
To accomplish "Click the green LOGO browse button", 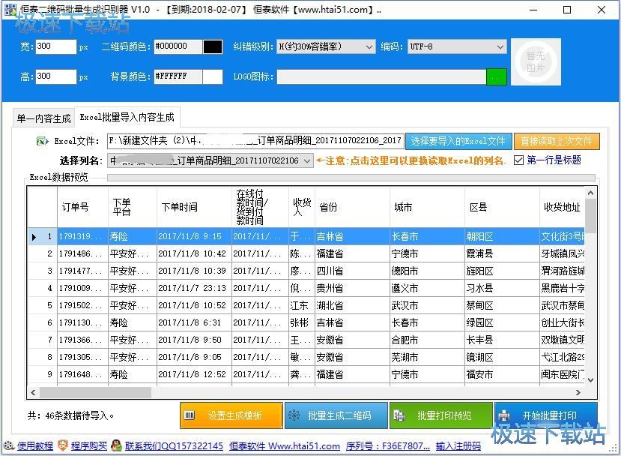I will pyautogui.click(x=496, y=76).
